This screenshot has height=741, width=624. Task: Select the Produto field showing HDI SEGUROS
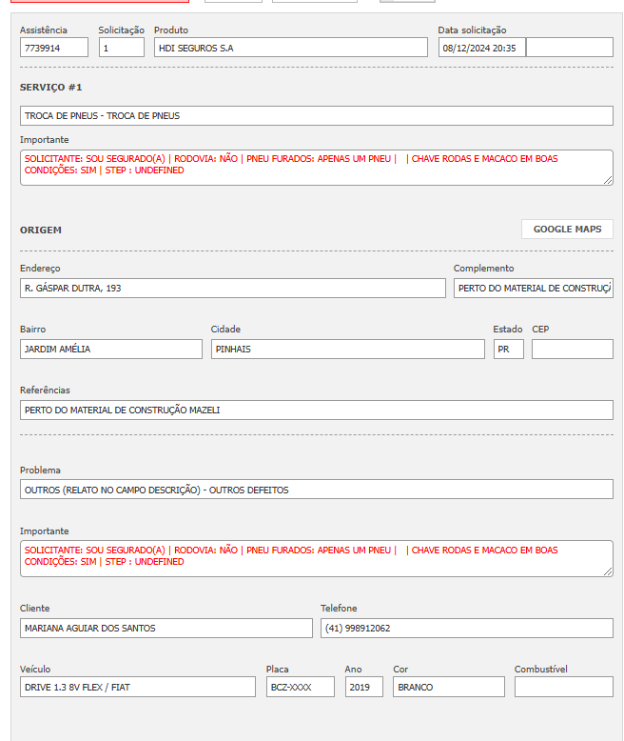[290, 48]
